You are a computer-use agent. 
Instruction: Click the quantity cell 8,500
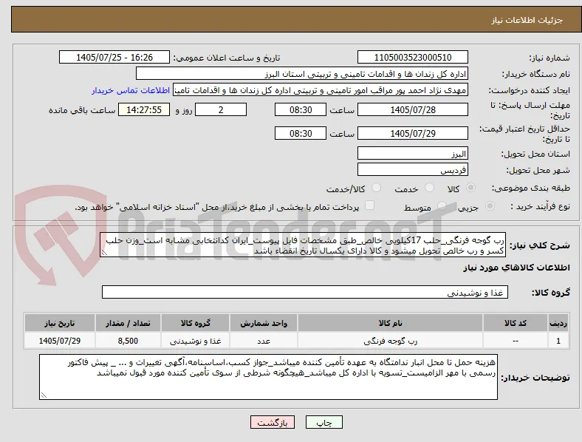coord(128,341)
